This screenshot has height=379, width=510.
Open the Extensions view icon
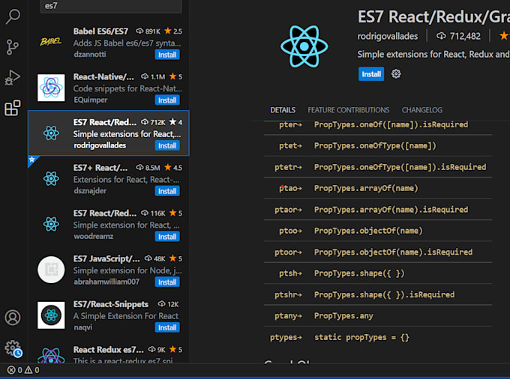point(13,108)
